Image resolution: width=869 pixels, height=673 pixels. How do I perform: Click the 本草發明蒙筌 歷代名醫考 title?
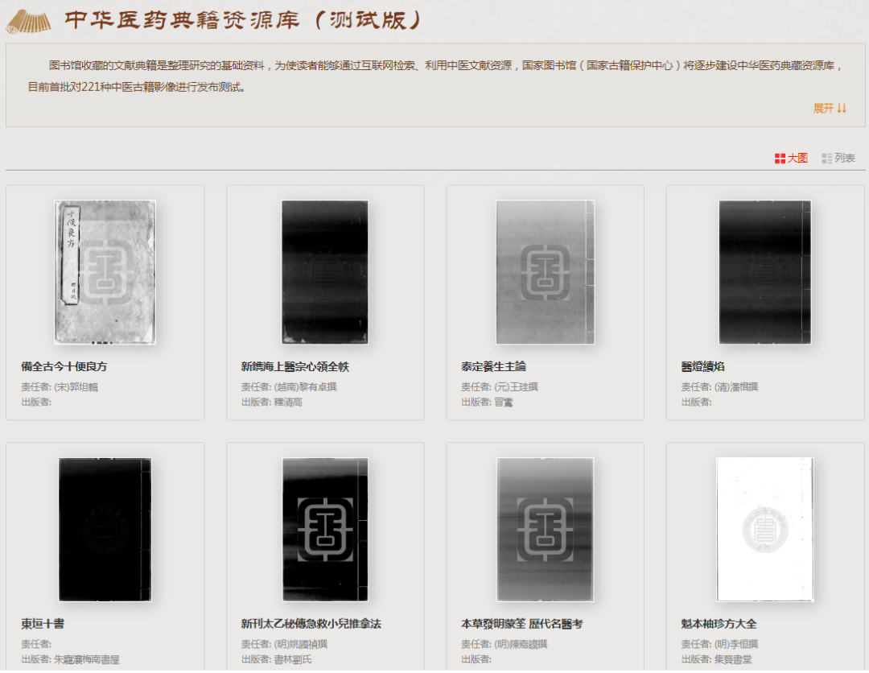click(521, 624)
